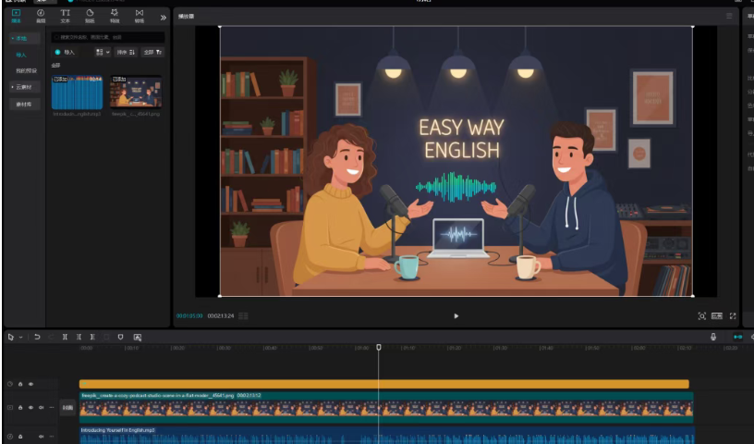Image resolution: width=754 pixels, height=444 pixels.
Task: Toggle visibility eye on the orange top track
Action: point(30,384)
